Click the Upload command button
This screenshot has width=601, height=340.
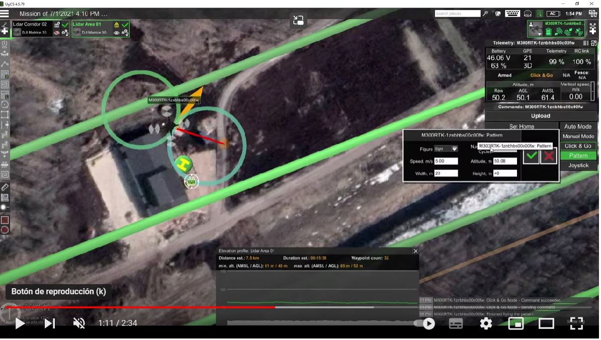click(541, 116)
